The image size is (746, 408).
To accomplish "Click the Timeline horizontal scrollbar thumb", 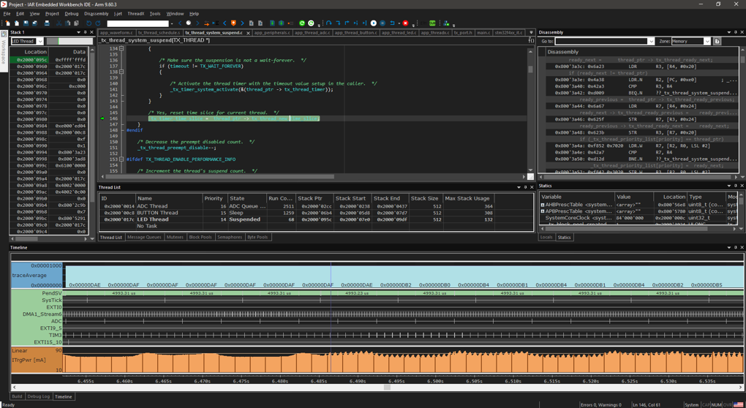I will [388, 387].
